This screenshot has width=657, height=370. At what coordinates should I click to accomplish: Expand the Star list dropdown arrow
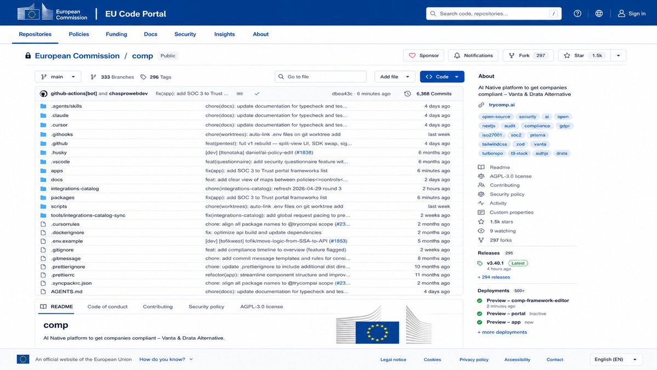(618, 55)
